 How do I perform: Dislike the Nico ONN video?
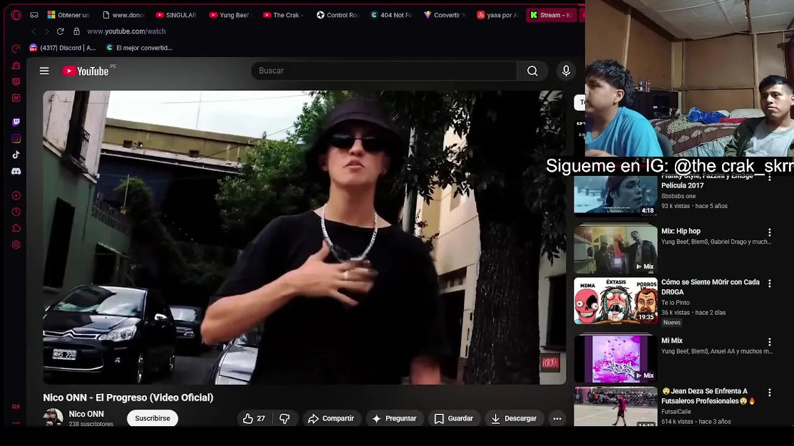coord(285,419)
